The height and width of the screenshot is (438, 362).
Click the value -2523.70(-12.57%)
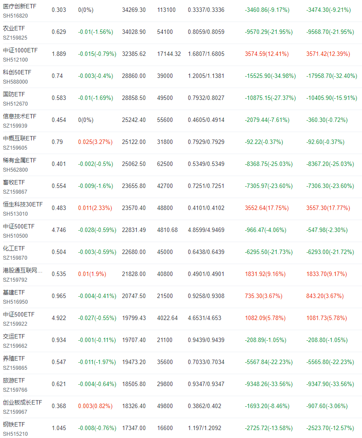point(330,428)
